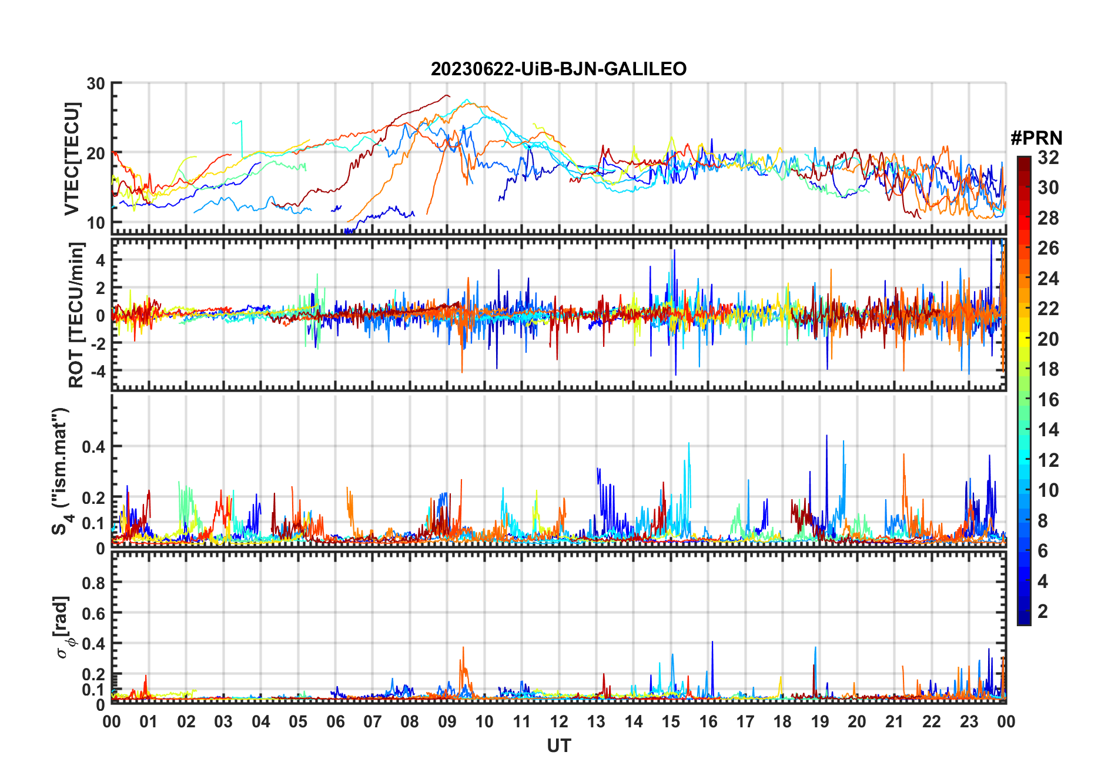Select hour 11 on the UT axis
This screenshot has width=1118, height=782.
pos(522,721)
